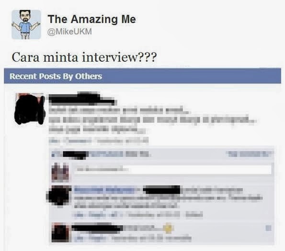Click the blue blurred first commenter name
Viewport: 285px width, 251px height.
104,190
